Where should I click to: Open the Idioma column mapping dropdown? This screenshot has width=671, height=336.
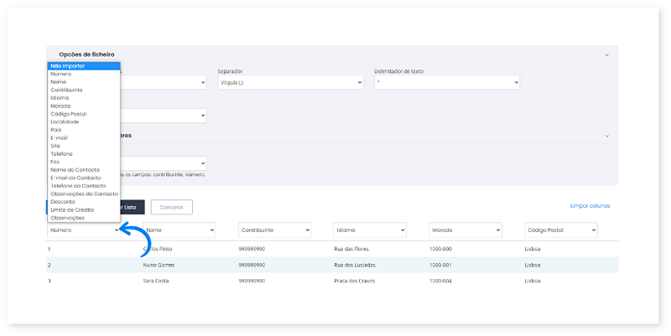tap(370, 229)
